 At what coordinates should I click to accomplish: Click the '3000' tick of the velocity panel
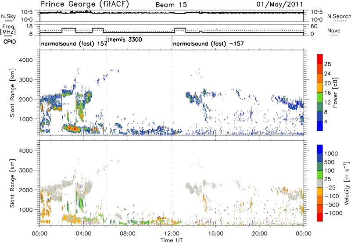click(x=26, y=170)
